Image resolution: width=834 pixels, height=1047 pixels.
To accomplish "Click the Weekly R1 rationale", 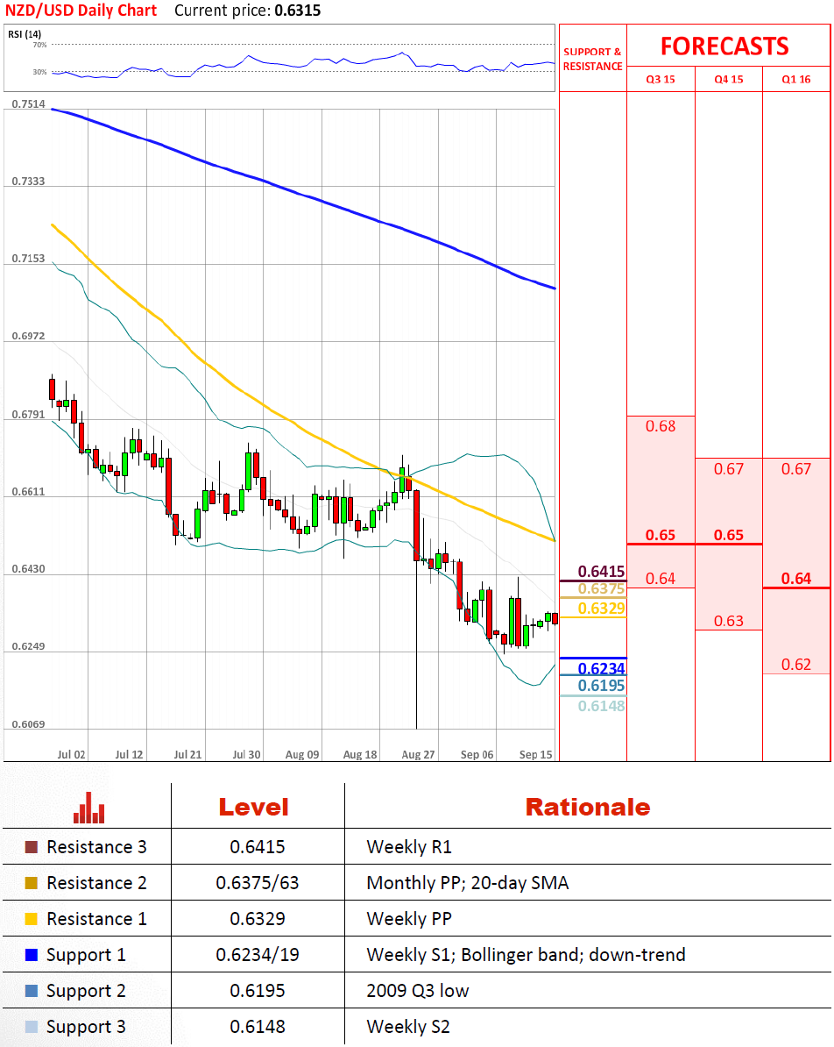I will click(409, 847).
